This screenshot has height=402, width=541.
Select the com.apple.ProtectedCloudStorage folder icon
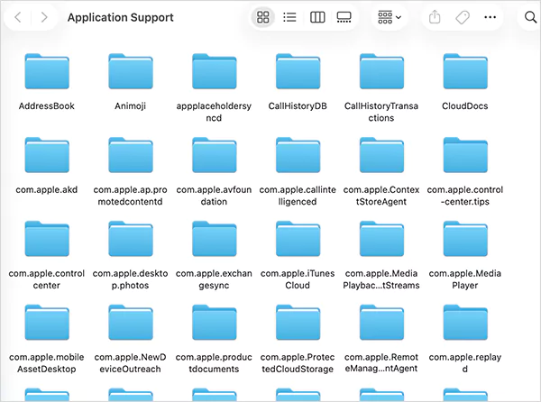pos(298,323)
